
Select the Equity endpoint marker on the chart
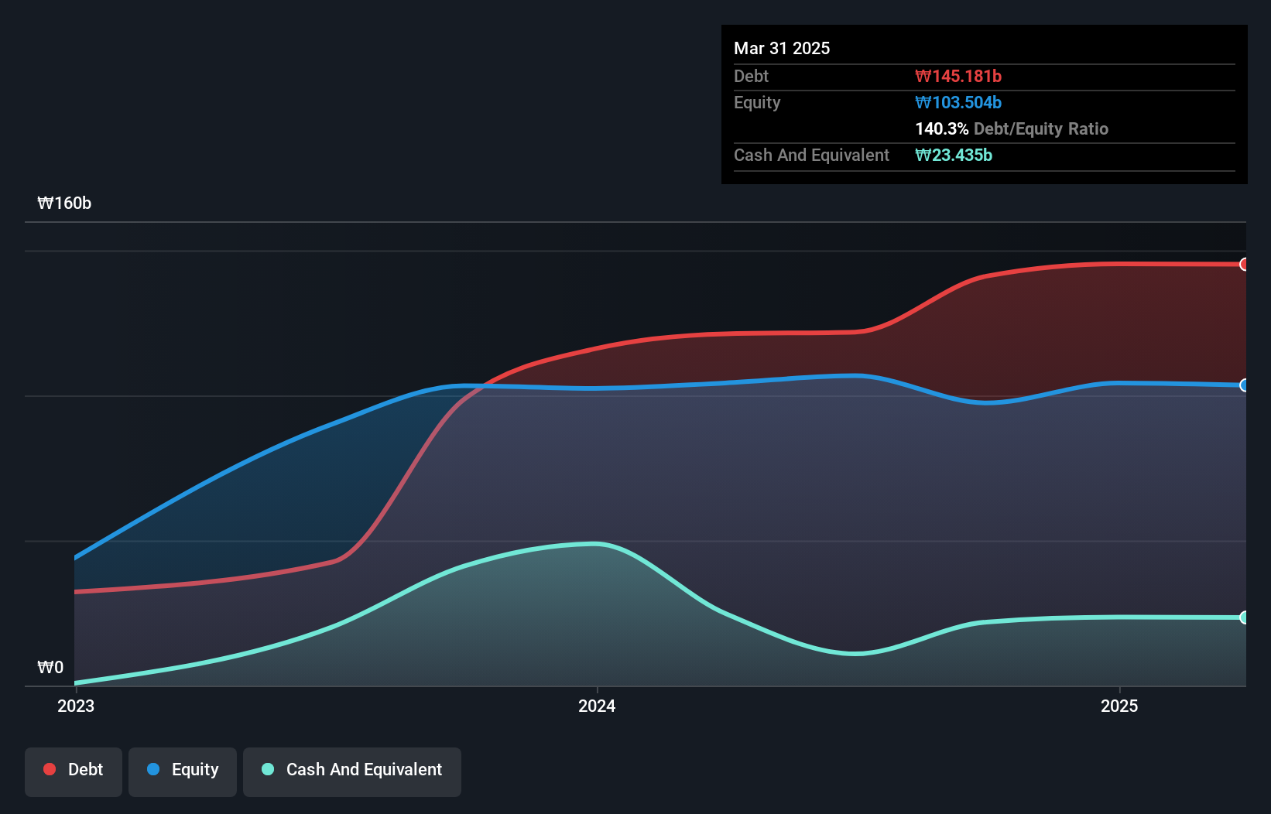1244,385
